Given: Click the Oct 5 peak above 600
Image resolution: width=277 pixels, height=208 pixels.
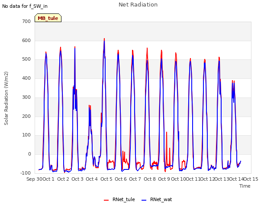Looking at the screenshot, I should 104,39.
